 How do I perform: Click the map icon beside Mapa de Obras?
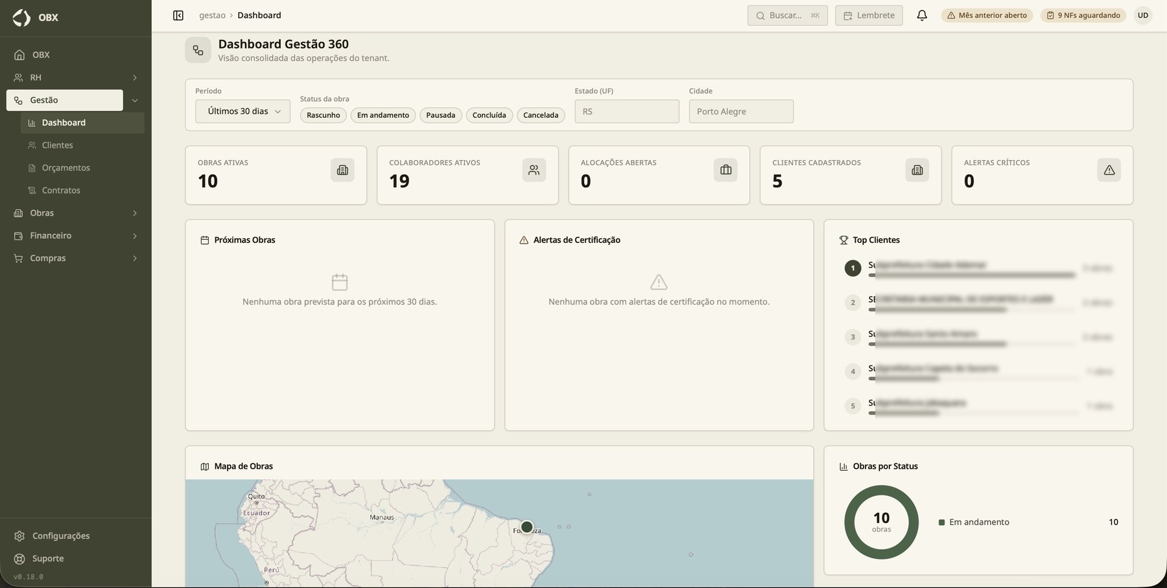click(205, 466)
